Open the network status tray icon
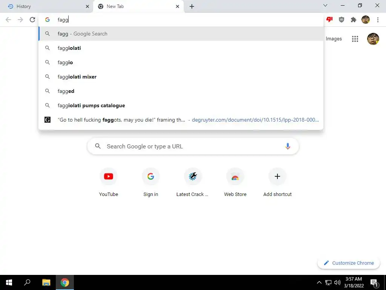This screenshot has height=290, width=386. coord(328,282)
